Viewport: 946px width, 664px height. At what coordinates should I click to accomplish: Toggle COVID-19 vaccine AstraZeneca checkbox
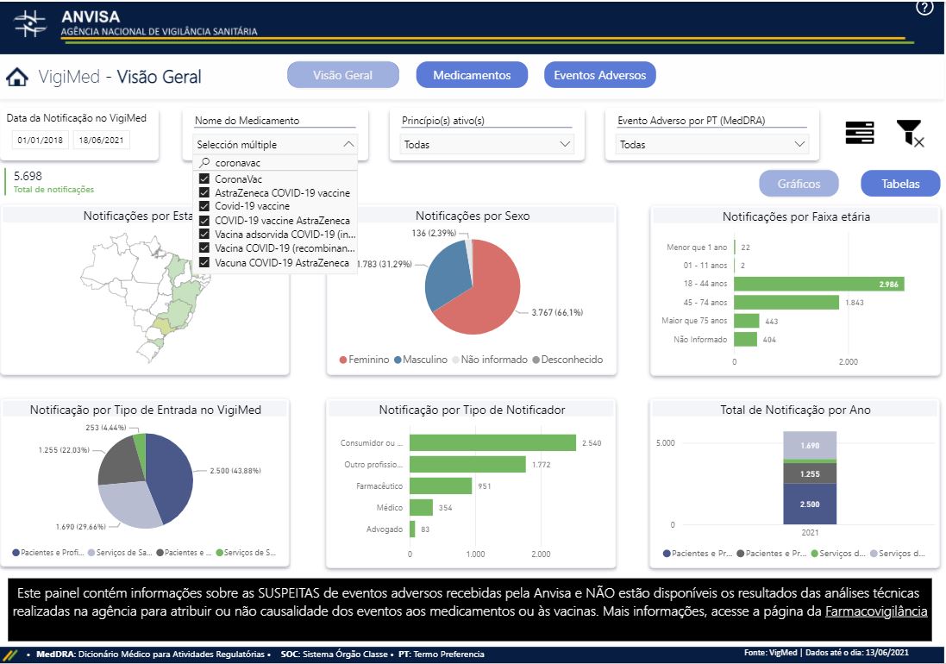[204, 221]
